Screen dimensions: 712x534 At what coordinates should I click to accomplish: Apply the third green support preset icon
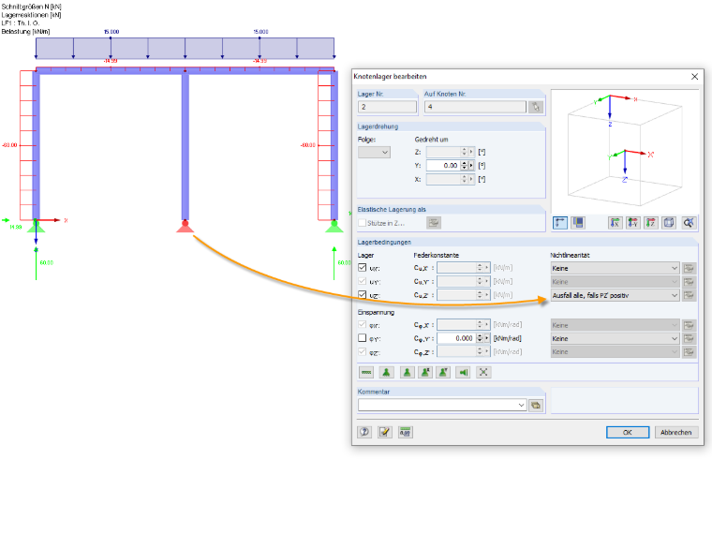pyautogui.click(x=425, y=372)
